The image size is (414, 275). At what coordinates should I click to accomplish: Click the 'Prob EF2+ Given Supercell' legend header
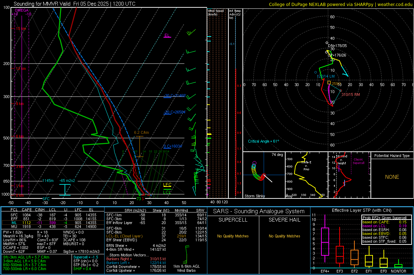click(385, 218)
